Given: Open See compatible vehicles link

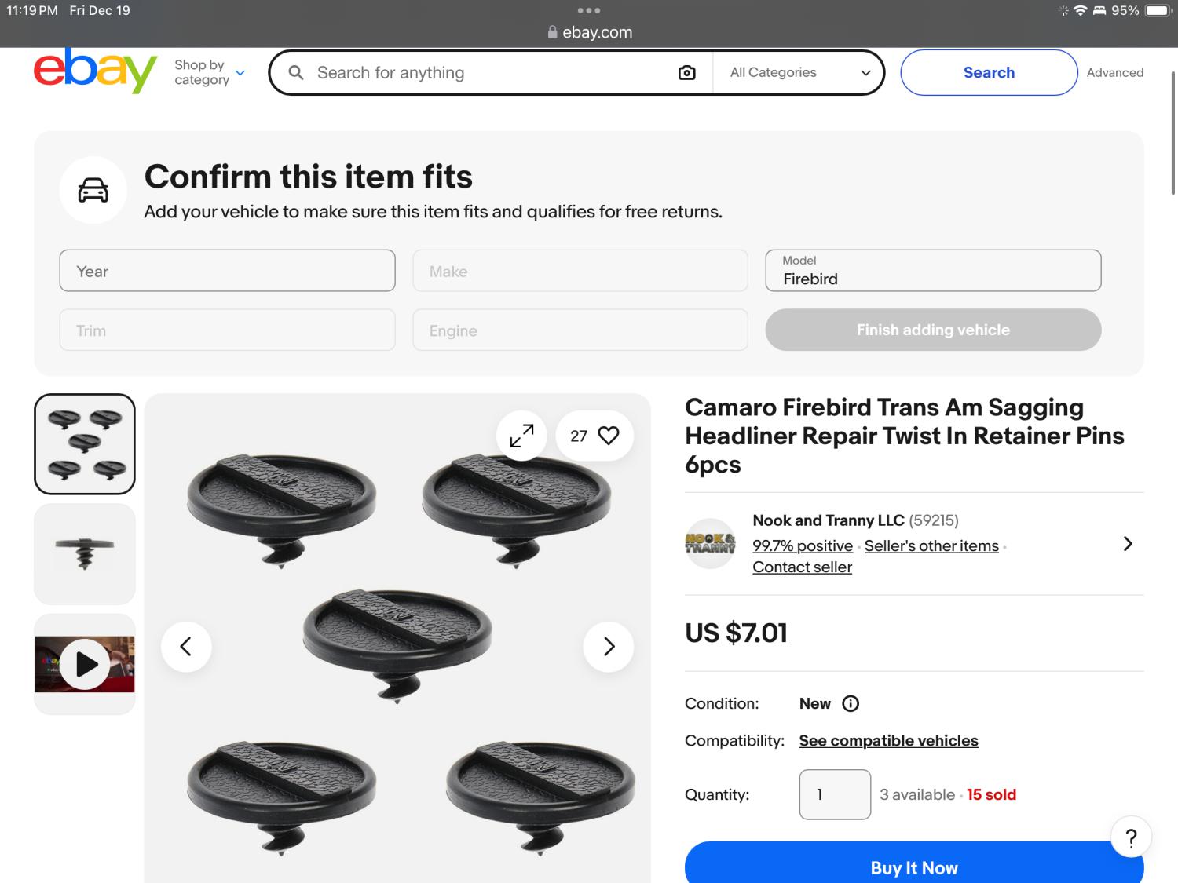Looking at the screenshot, I should pos(888,741).
